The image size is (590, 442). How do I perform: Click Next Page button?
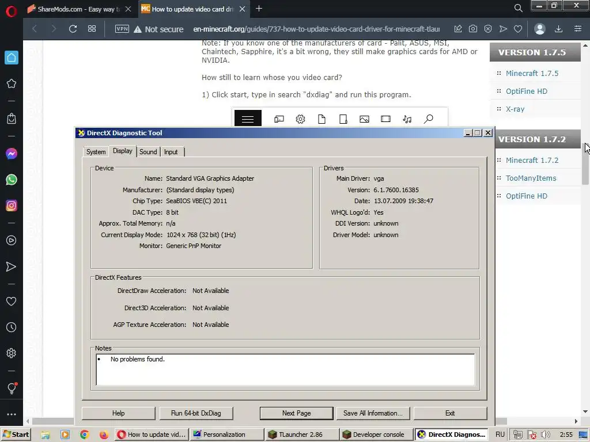(297, 413)
